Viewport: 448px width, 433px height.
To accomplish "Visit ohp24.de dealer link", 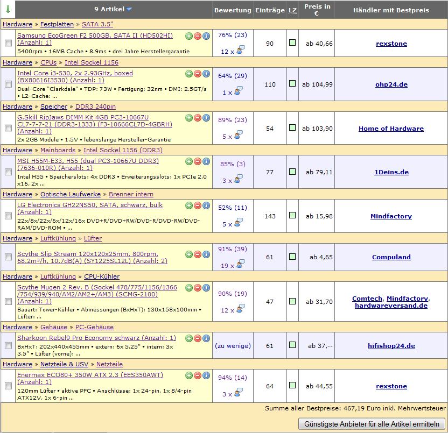I will pos(391,84).
